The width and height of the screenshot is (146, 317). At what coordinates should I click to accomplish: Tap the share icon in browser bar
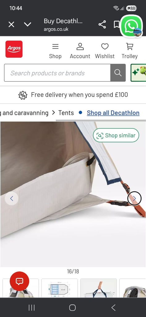[x=102, y=25]
